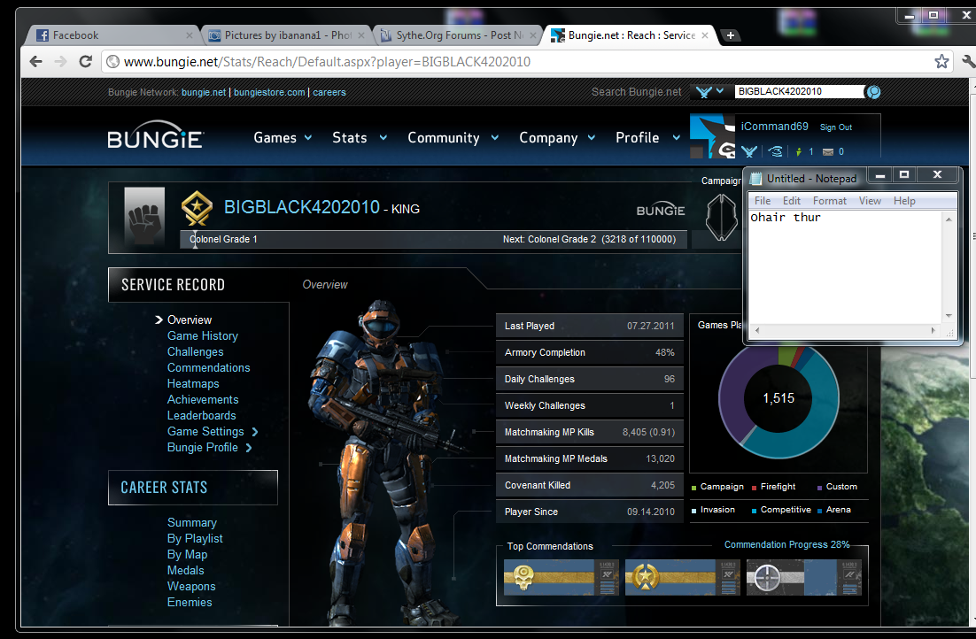Click Notepad's vertical scrollbar up arrow
This screenshot has width=976, height=639.
(949, 219)
